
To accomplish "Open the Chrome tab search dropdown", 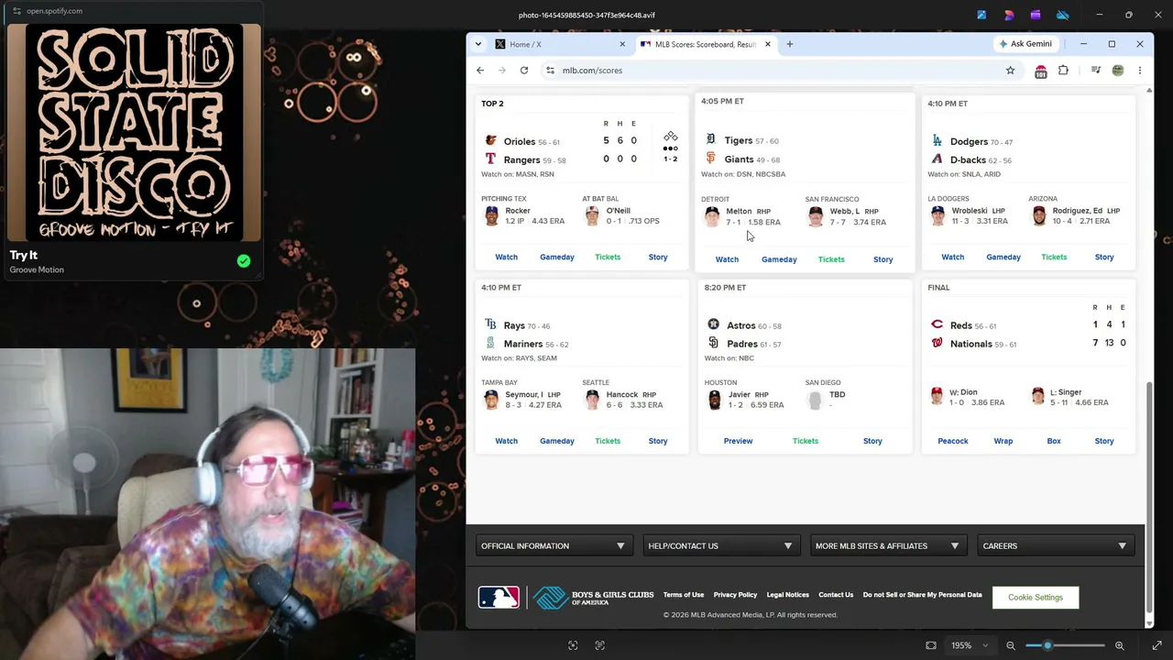I will (477, 44).
